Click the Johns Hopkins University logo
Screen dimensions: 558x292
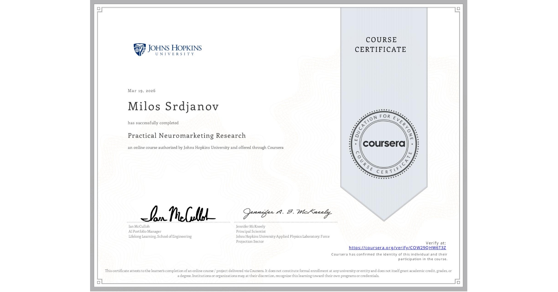(x=168, y=50)
